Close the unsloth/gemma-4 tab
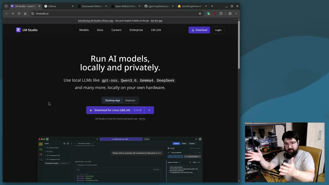The width and height of the screenshot is (329, 185). [x=206, y=6]
